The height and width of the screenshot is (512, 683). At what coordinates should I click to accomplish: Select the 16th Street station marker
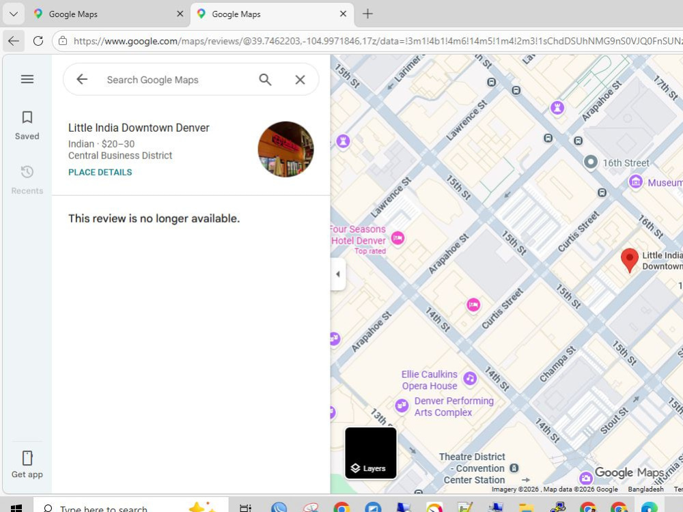[x=590, y=162]
